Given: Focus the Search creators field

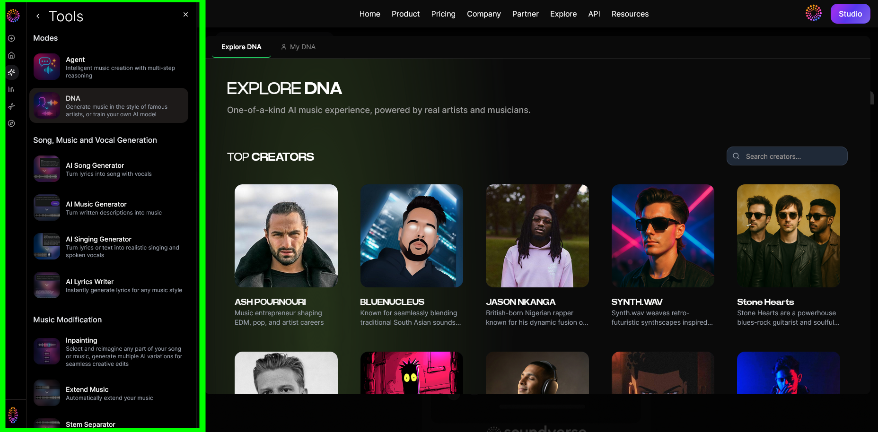Looking at the screenshot, I should 787,156.
